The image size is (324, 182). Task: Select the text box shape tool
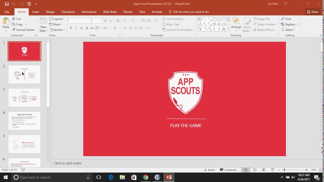point(200,19)
